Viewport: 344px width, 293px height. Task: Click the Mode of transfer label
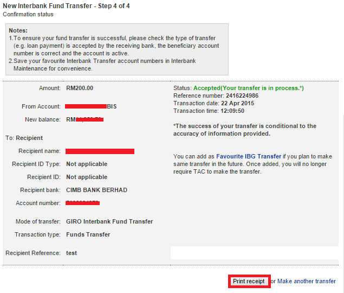(38, 221)
